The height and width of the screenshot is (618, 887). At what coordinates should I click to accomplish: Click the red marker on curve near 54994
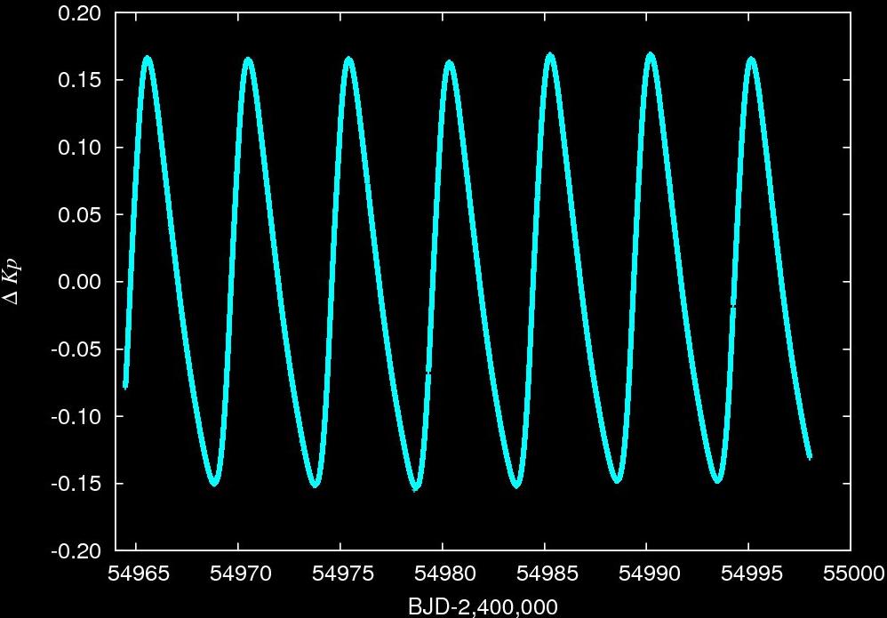coord(732,306)
